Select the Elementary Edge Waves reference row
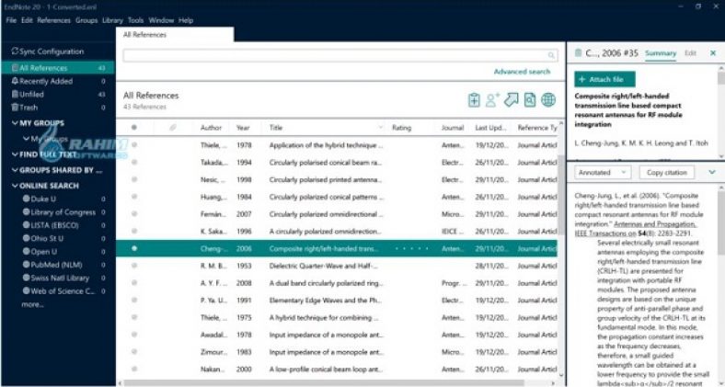The image size is (725, 387). [337, 301]
